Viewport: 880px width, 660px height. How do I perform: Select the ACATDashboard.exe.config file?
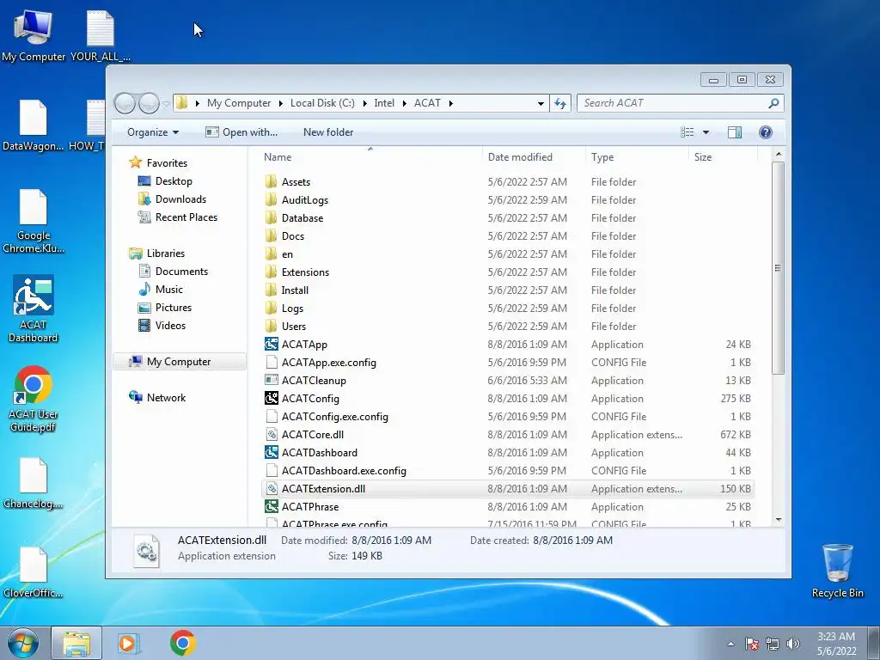[x=507, y=470]
